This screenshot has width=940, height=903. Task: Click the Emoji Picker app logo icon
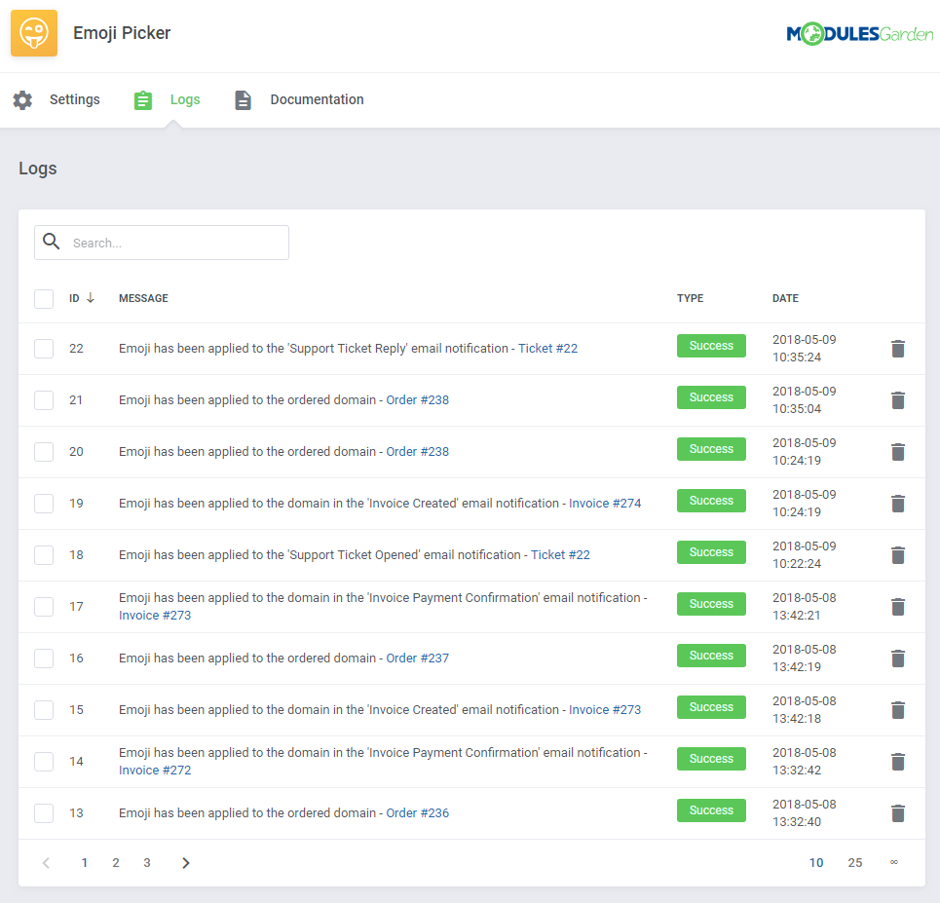click(33, 33)
